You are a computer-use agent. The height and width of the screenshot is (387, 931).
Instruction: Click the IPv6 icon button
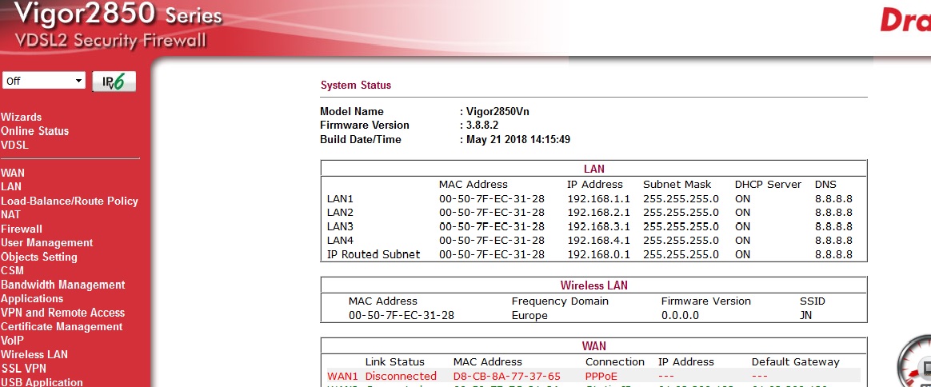(x=114, y=82)
